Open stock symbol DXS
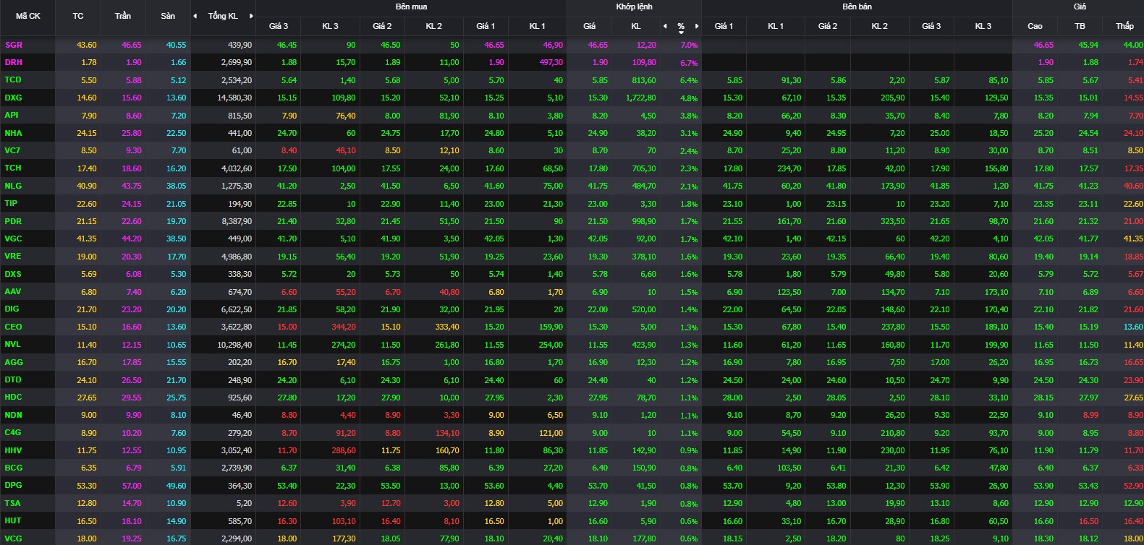 tap(13, 274)
